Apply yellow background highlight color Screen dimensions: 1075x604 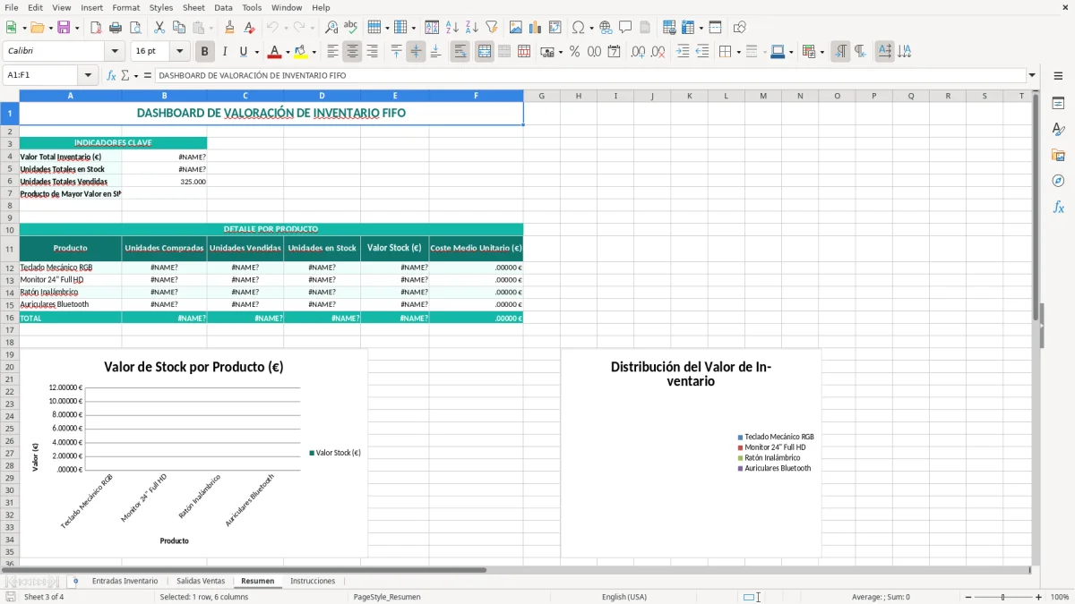tap(301, 52)
